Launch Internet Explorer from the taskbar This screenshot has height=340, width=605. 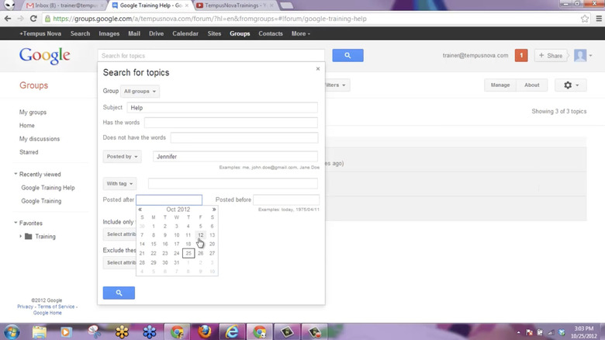(232, 332)
